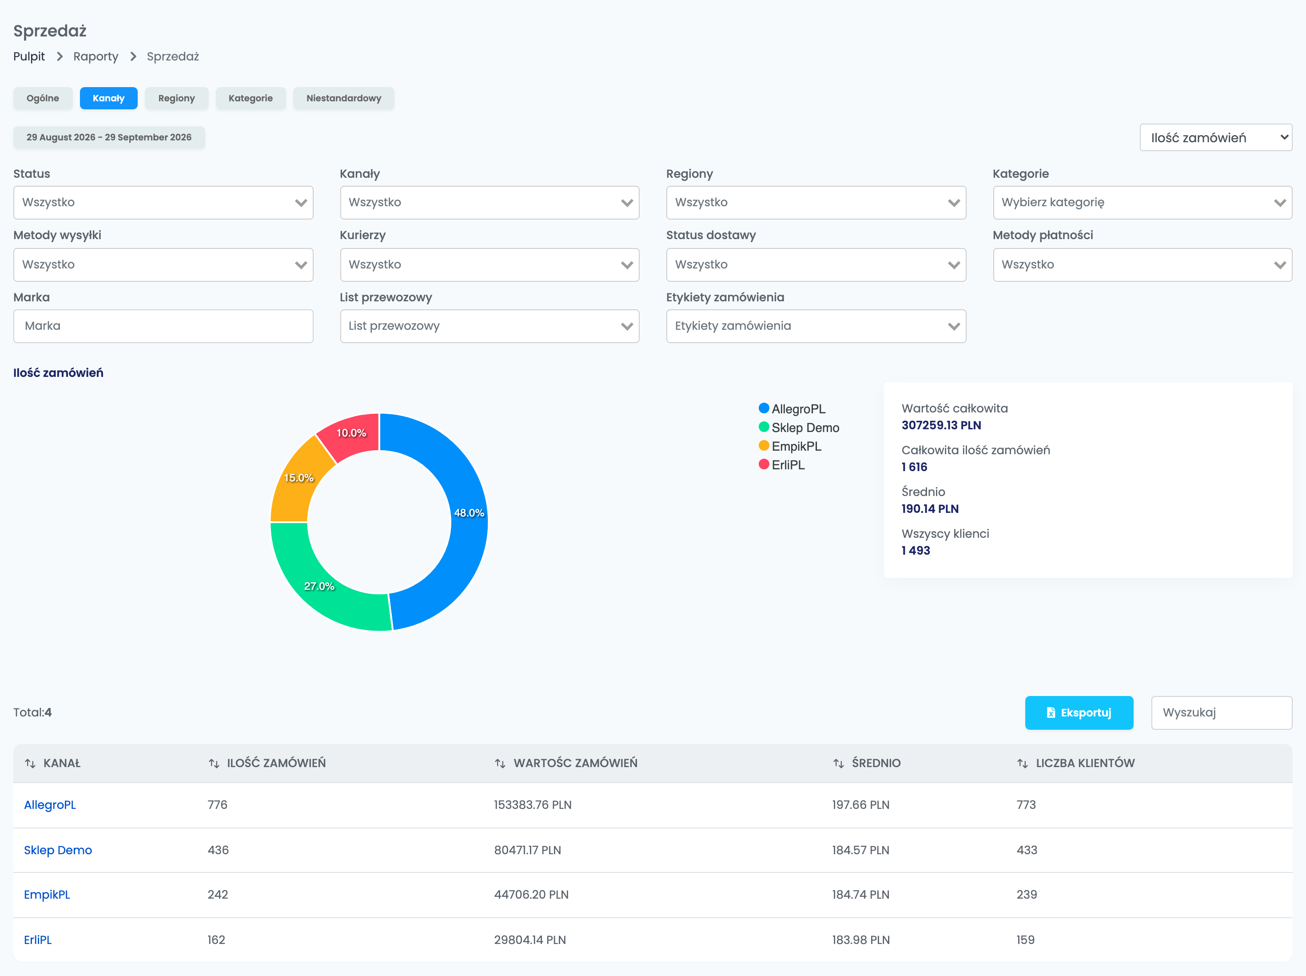Image resolution: width=1306 pixels, height=976 pixels.
Task: Open the date range picker button
Action: (109, 137)
